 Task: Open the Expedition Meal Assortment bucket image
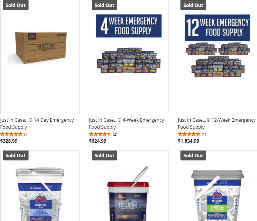[217, 186]
